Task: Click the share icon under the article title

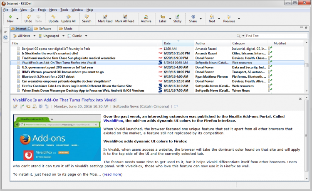Action: click(x=41, y=106)
